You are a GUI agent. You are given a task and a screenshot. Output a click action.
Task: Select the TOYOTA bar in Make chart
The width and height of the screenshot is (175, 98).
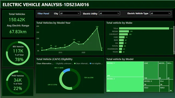121,46
